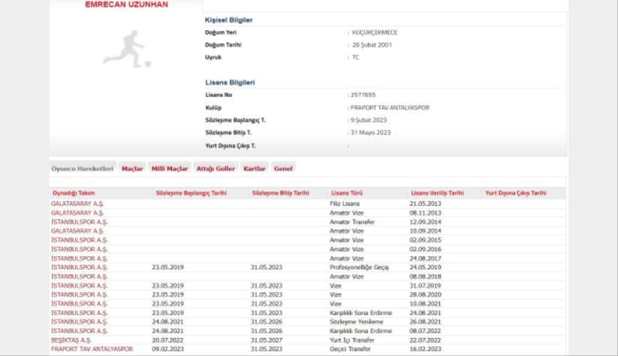Screen dimensions: 618x356
Task: Click the player silhouette placeholder image
Action: pos(128,50)
